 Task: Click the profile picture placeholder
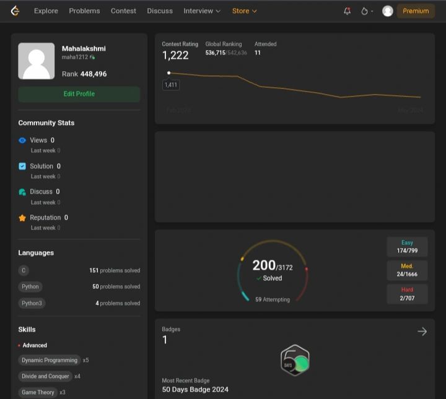click(37, 61)
